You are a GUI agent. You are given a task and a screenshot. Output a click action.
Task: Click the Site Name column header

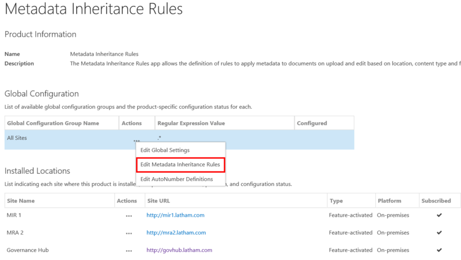coord(21,201)
